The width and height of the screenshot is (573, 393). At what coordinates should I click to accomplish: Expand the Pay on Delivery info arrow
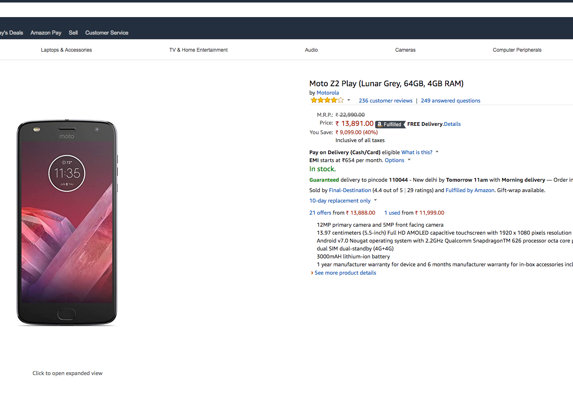pos(437,152)
